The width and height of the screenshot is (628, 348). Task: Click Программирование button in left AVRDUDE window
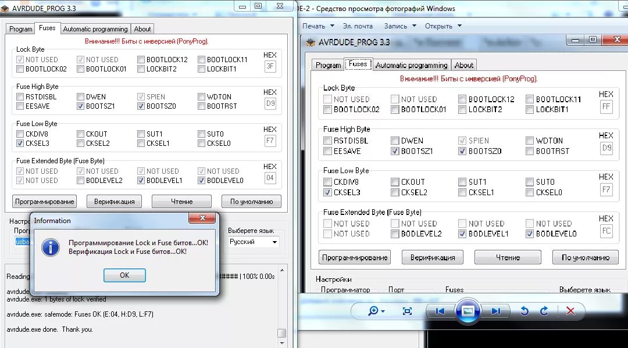(44, 202)
